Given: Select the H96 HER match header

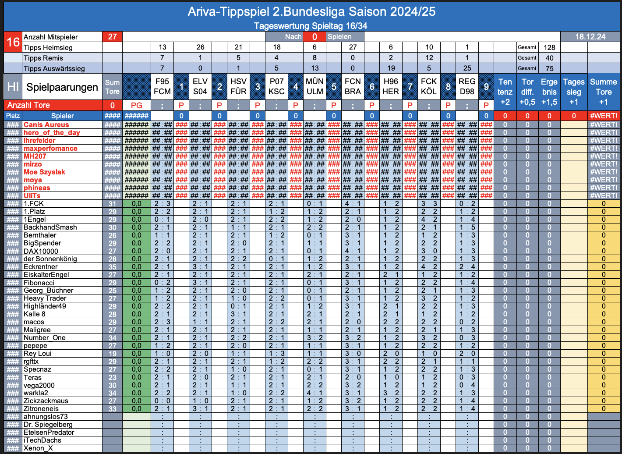Looking at the screenshot, I should coord(391,87).
